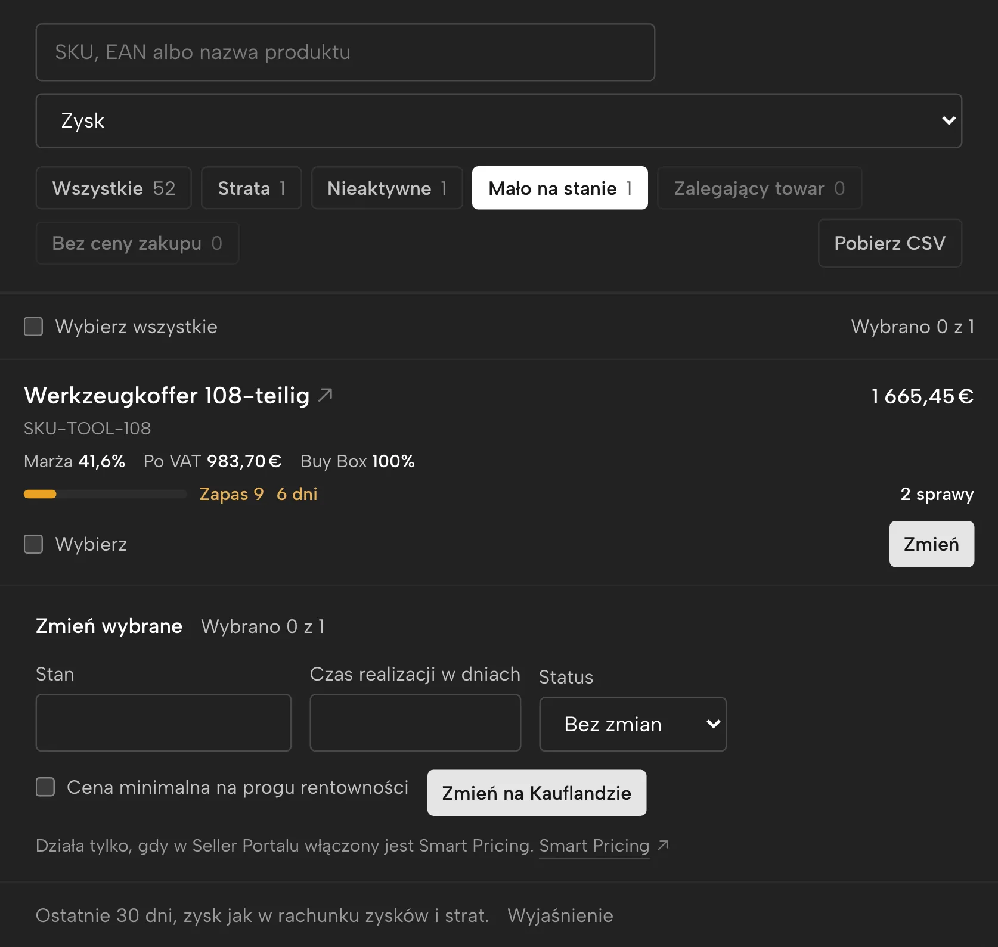The height and width of the screenshot is (947, 998).
Task: Click into the Stan input field
Action: 163,723
